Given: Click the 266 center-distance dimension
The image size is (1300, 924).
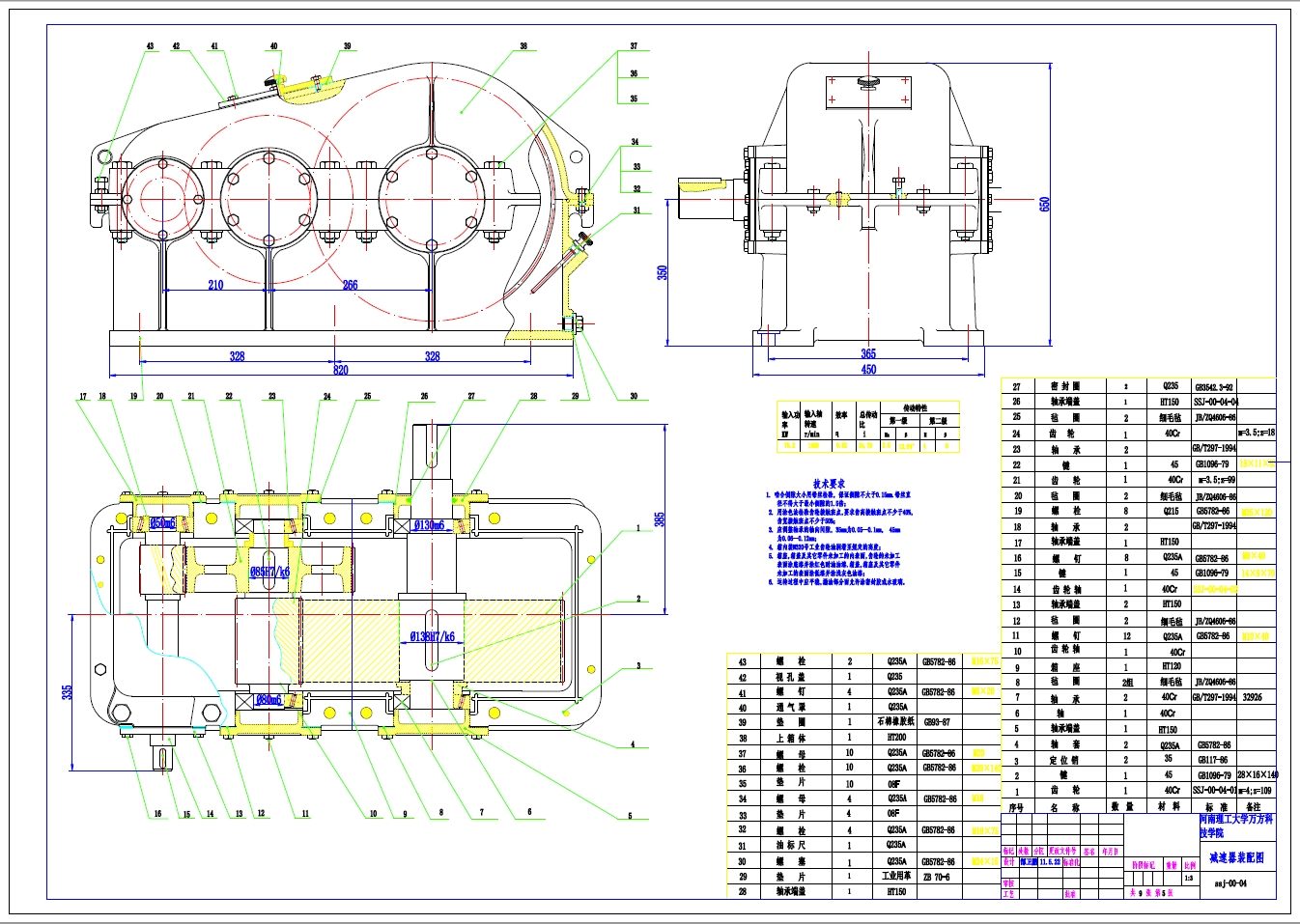Looking at the screenshot, I should pos(350,285).
